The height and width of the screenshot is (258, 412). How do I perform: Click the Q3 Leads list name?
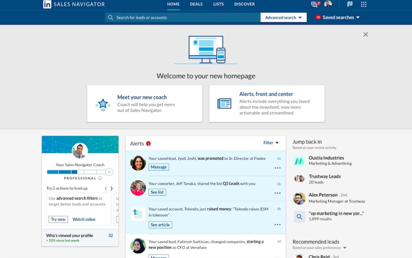point(231,184)
